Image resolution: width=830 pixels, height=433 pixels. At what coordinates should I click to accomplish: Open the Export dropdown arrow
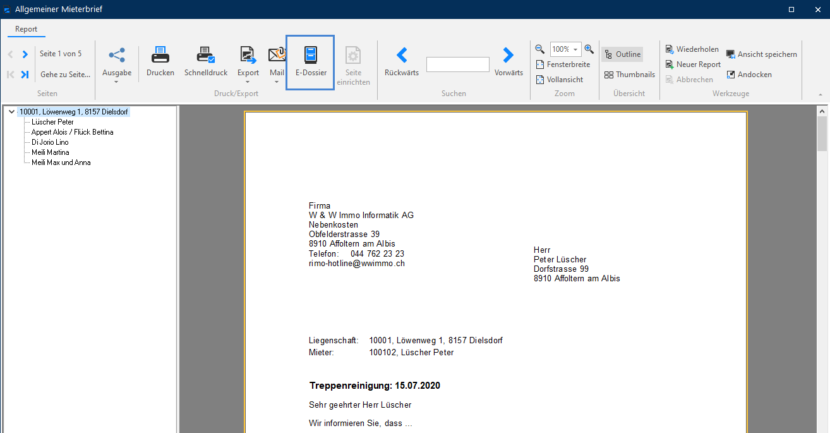pos(248,81)
